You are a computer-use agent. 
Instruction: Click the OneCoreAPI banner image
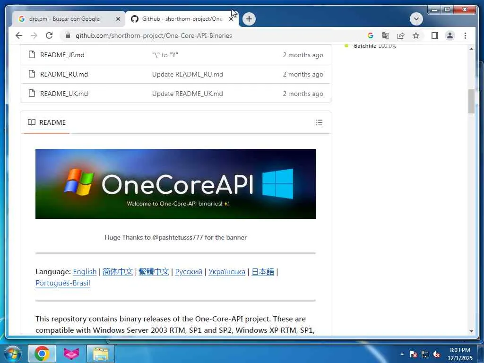coord(175,184)
